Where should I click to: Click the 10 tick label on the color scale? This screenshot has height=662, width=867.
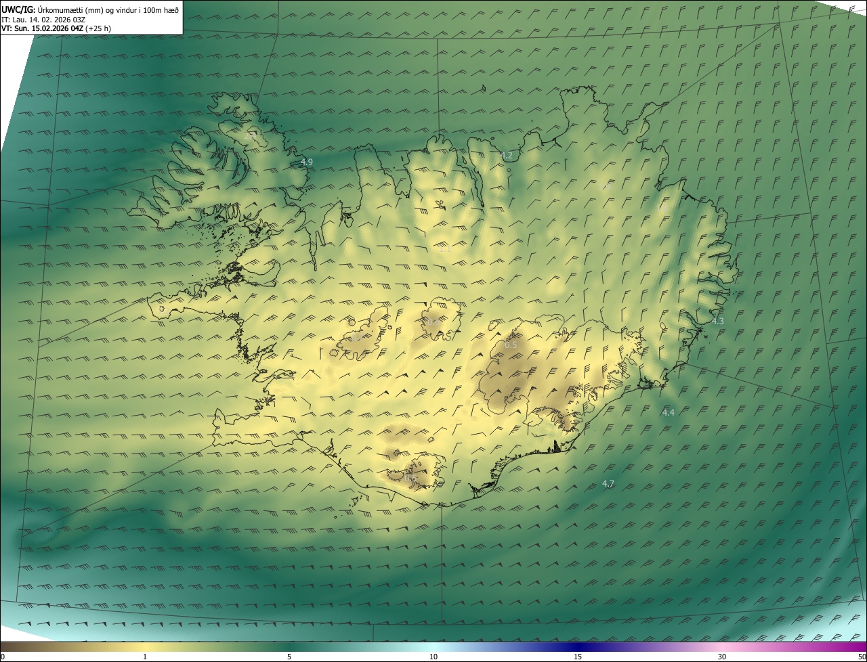433,657
